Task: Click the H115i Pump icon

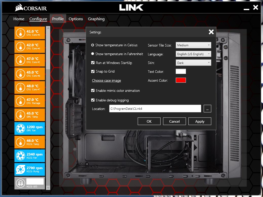Action: pos(21,170)
